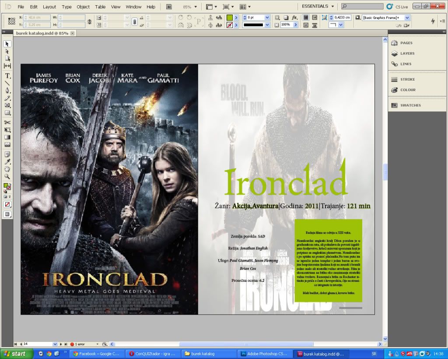448x359 pixels.
Task: Choose the Page tool
Action: pos(7,58)
